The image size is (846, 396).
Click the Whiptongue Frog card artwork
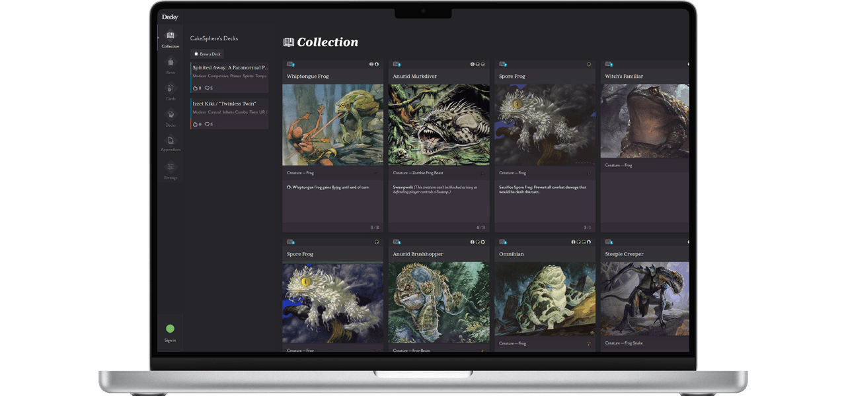point(332,124)
